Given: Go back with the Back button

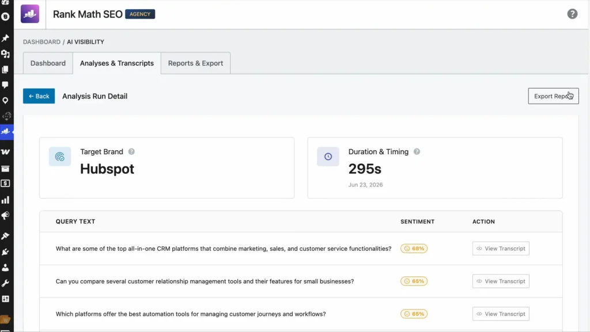Looking at the screenshot, I should point(39,96).
